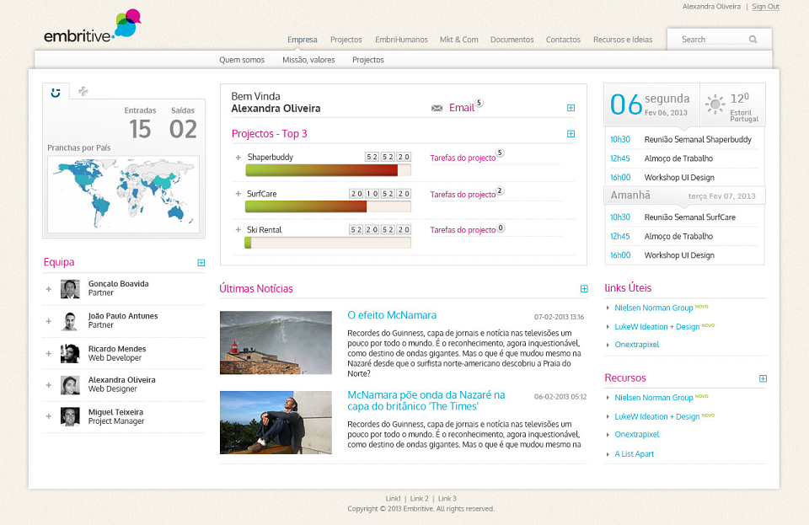The width and height of the screenshot is (809, 525).
Task: Open the Email link
Action: (462, 108)
